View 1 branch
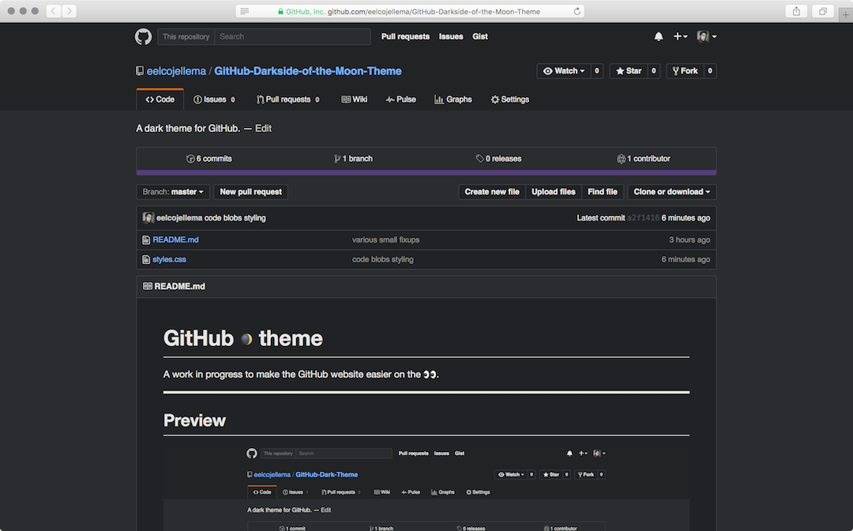Viewport: 853px width, 531px height. pyautogui.click(x=354, y=159)
